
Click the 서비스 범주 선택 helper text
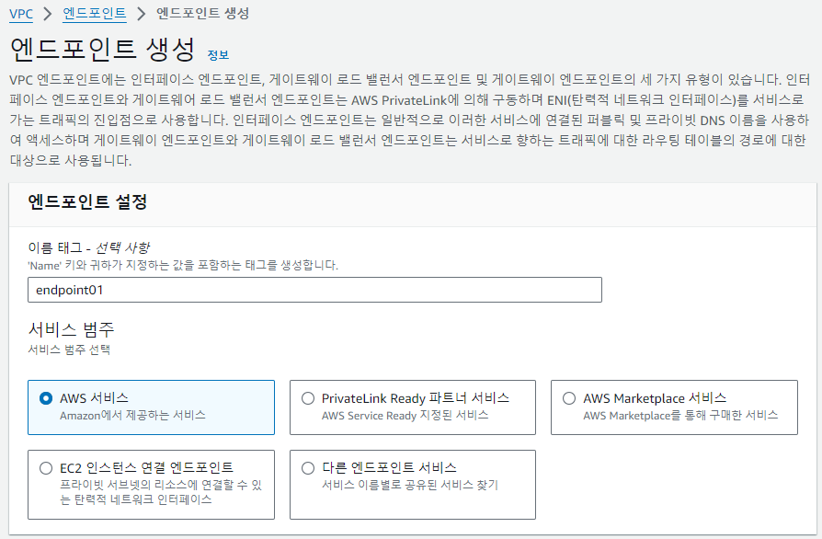(x=69, y=350)
